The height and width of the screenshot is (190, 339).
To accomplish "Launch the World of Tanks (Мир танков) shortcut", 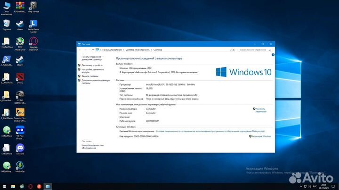I will (x=33, y=7).
